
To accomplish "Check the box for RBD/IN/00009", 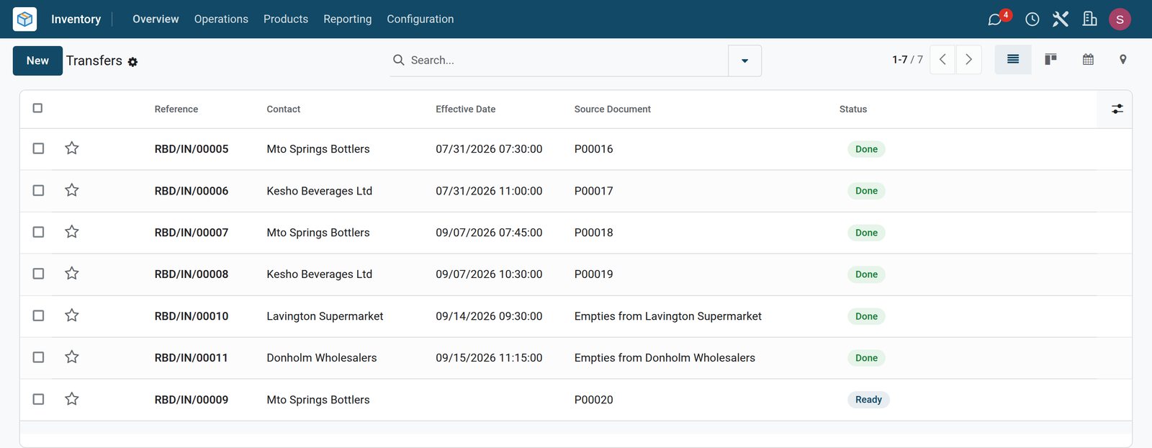I will click(38, 399).
